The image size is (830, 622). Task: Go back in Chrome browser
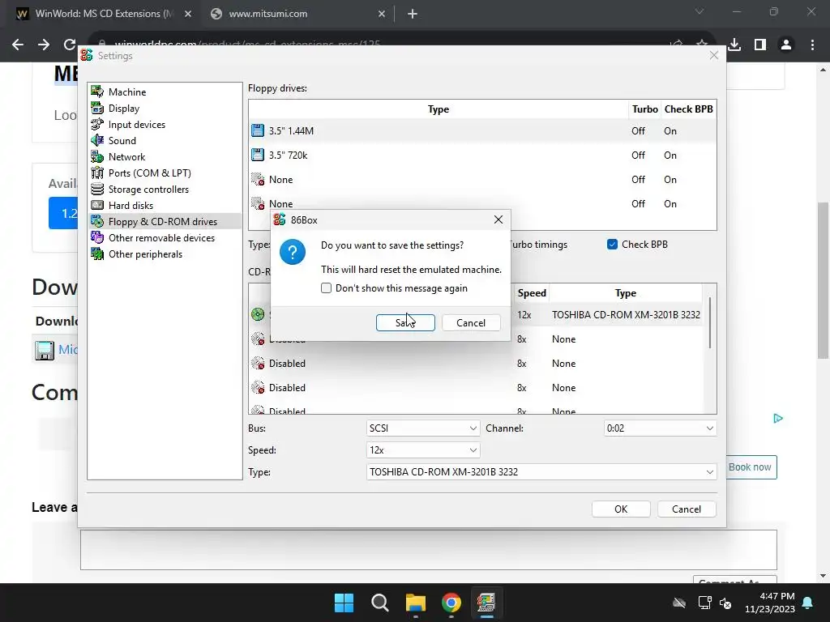[18, 45]
